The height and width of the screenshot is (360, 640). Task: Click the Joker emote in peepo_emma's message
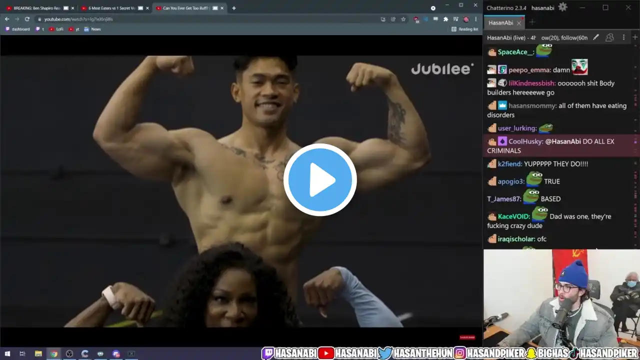579,67
